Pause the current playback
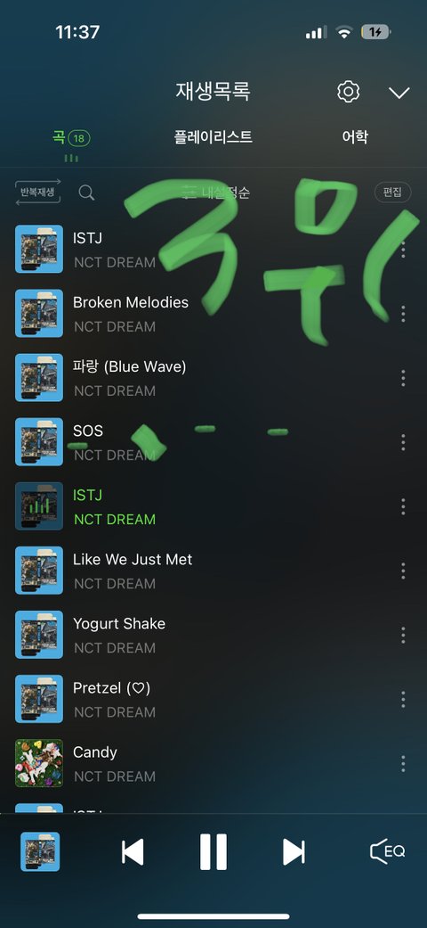This screenshot has height=928, width=427. (213, 852)
